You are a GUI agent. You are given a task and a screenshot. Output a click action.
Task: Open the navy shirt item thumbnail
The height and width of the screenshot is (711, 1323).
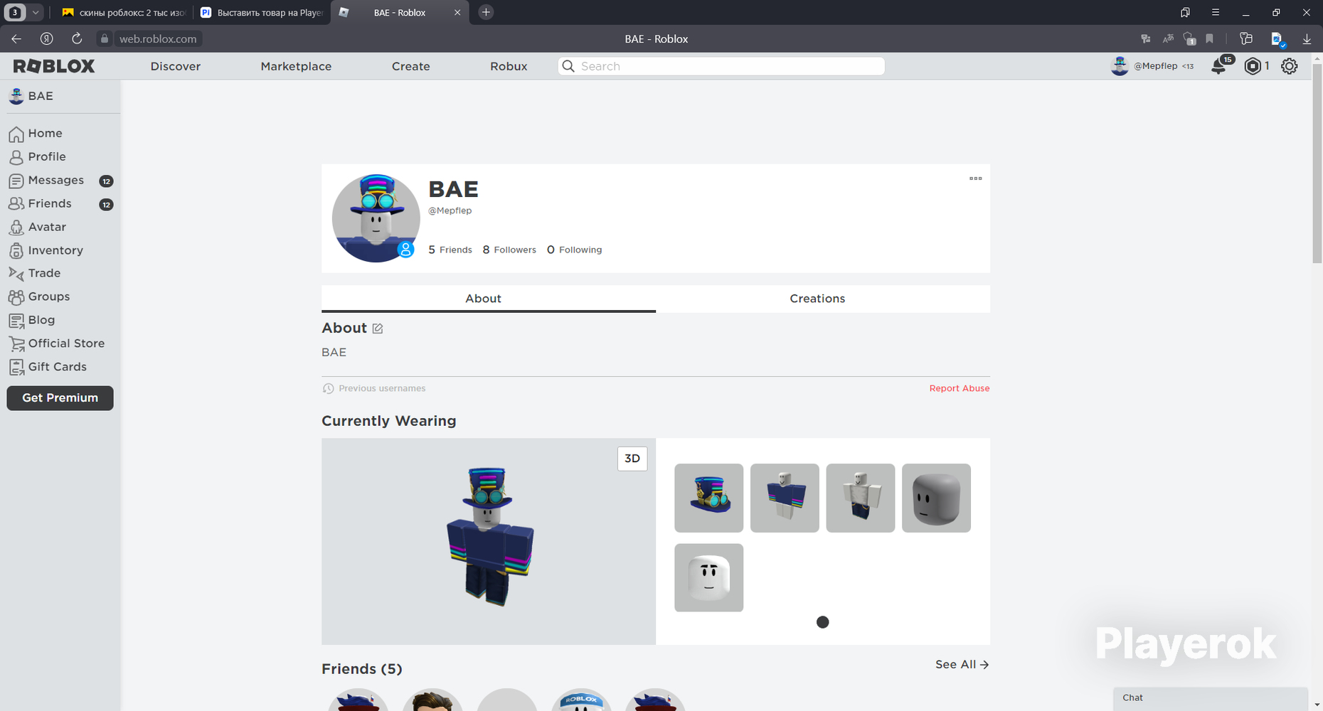pos(785,498)
